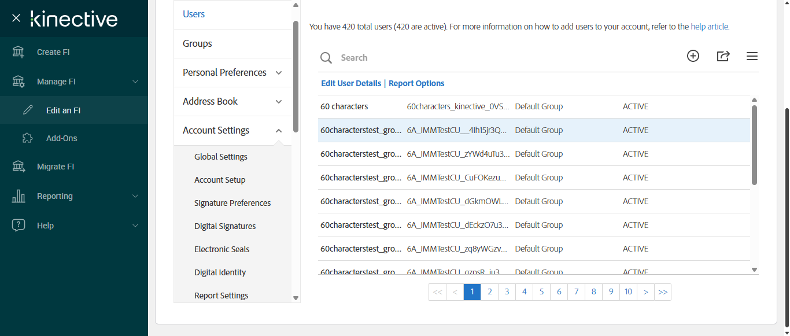Click the Migrate FI icon
The image size is (790, 336).
(x=19, y=167)
